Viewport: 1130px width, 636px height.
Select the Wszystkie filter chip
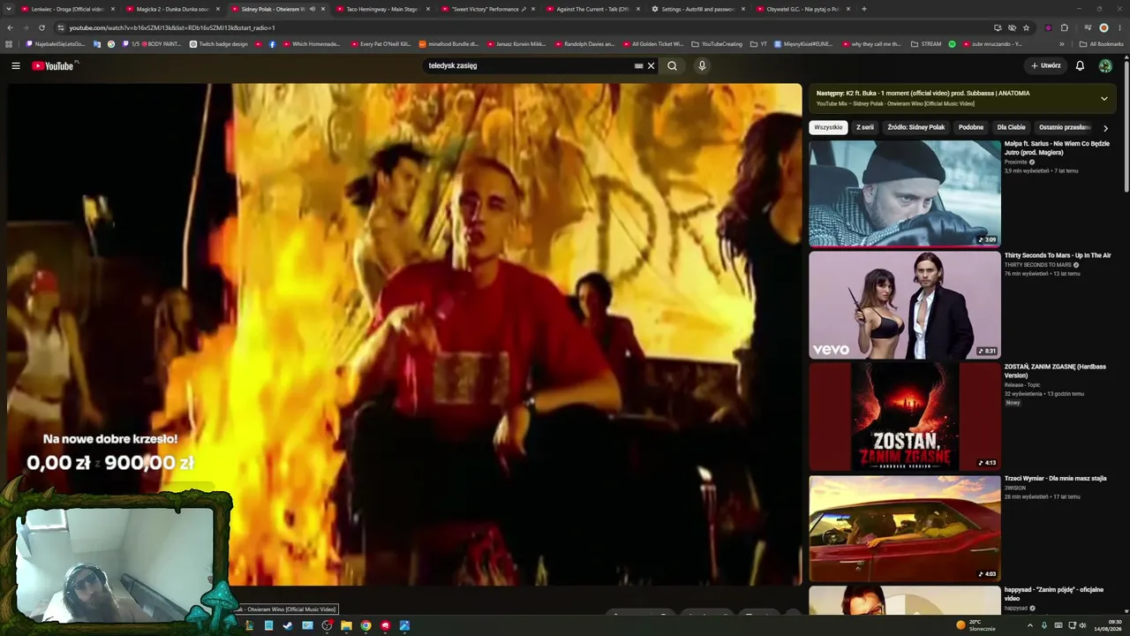point(828,127)
